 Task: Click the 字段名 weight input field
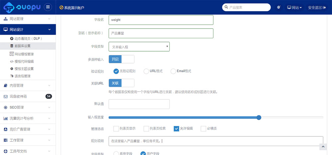click(x=161, y=20)
